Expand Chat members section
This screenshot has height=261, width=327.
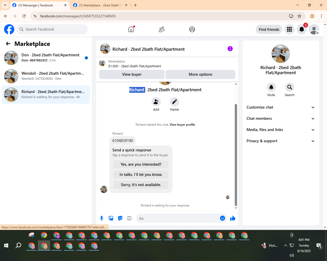coord(281,119)
